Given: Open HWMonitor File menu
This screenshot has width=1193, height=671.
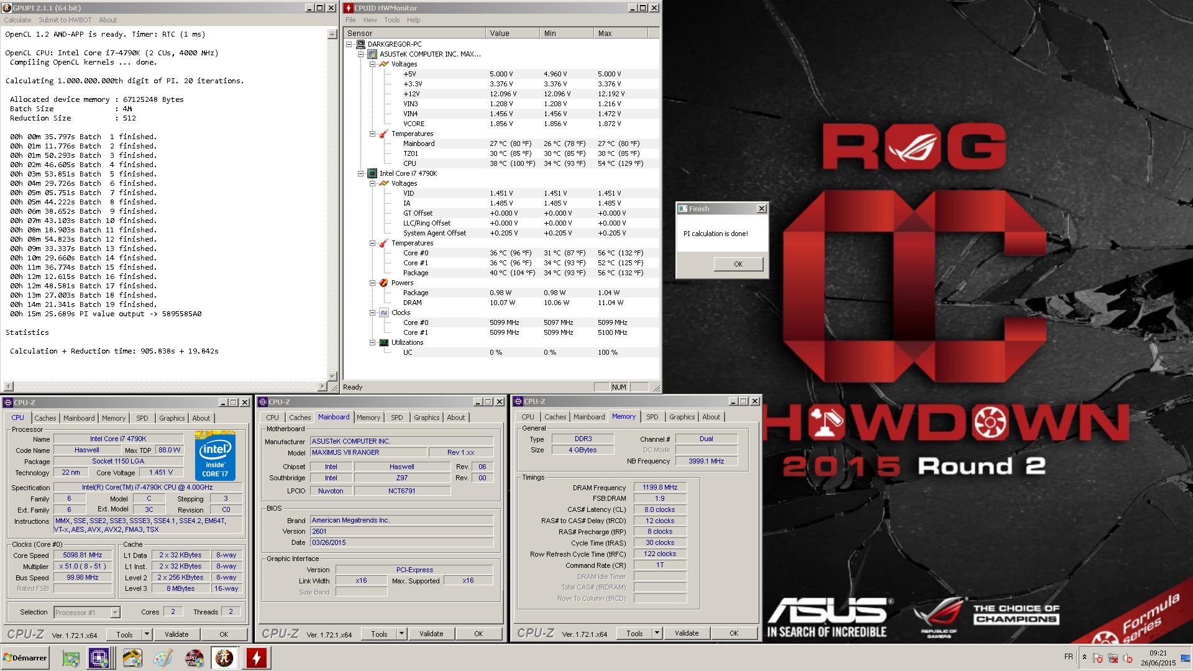Looking at the screenshot, I should [x=350, y=20].
